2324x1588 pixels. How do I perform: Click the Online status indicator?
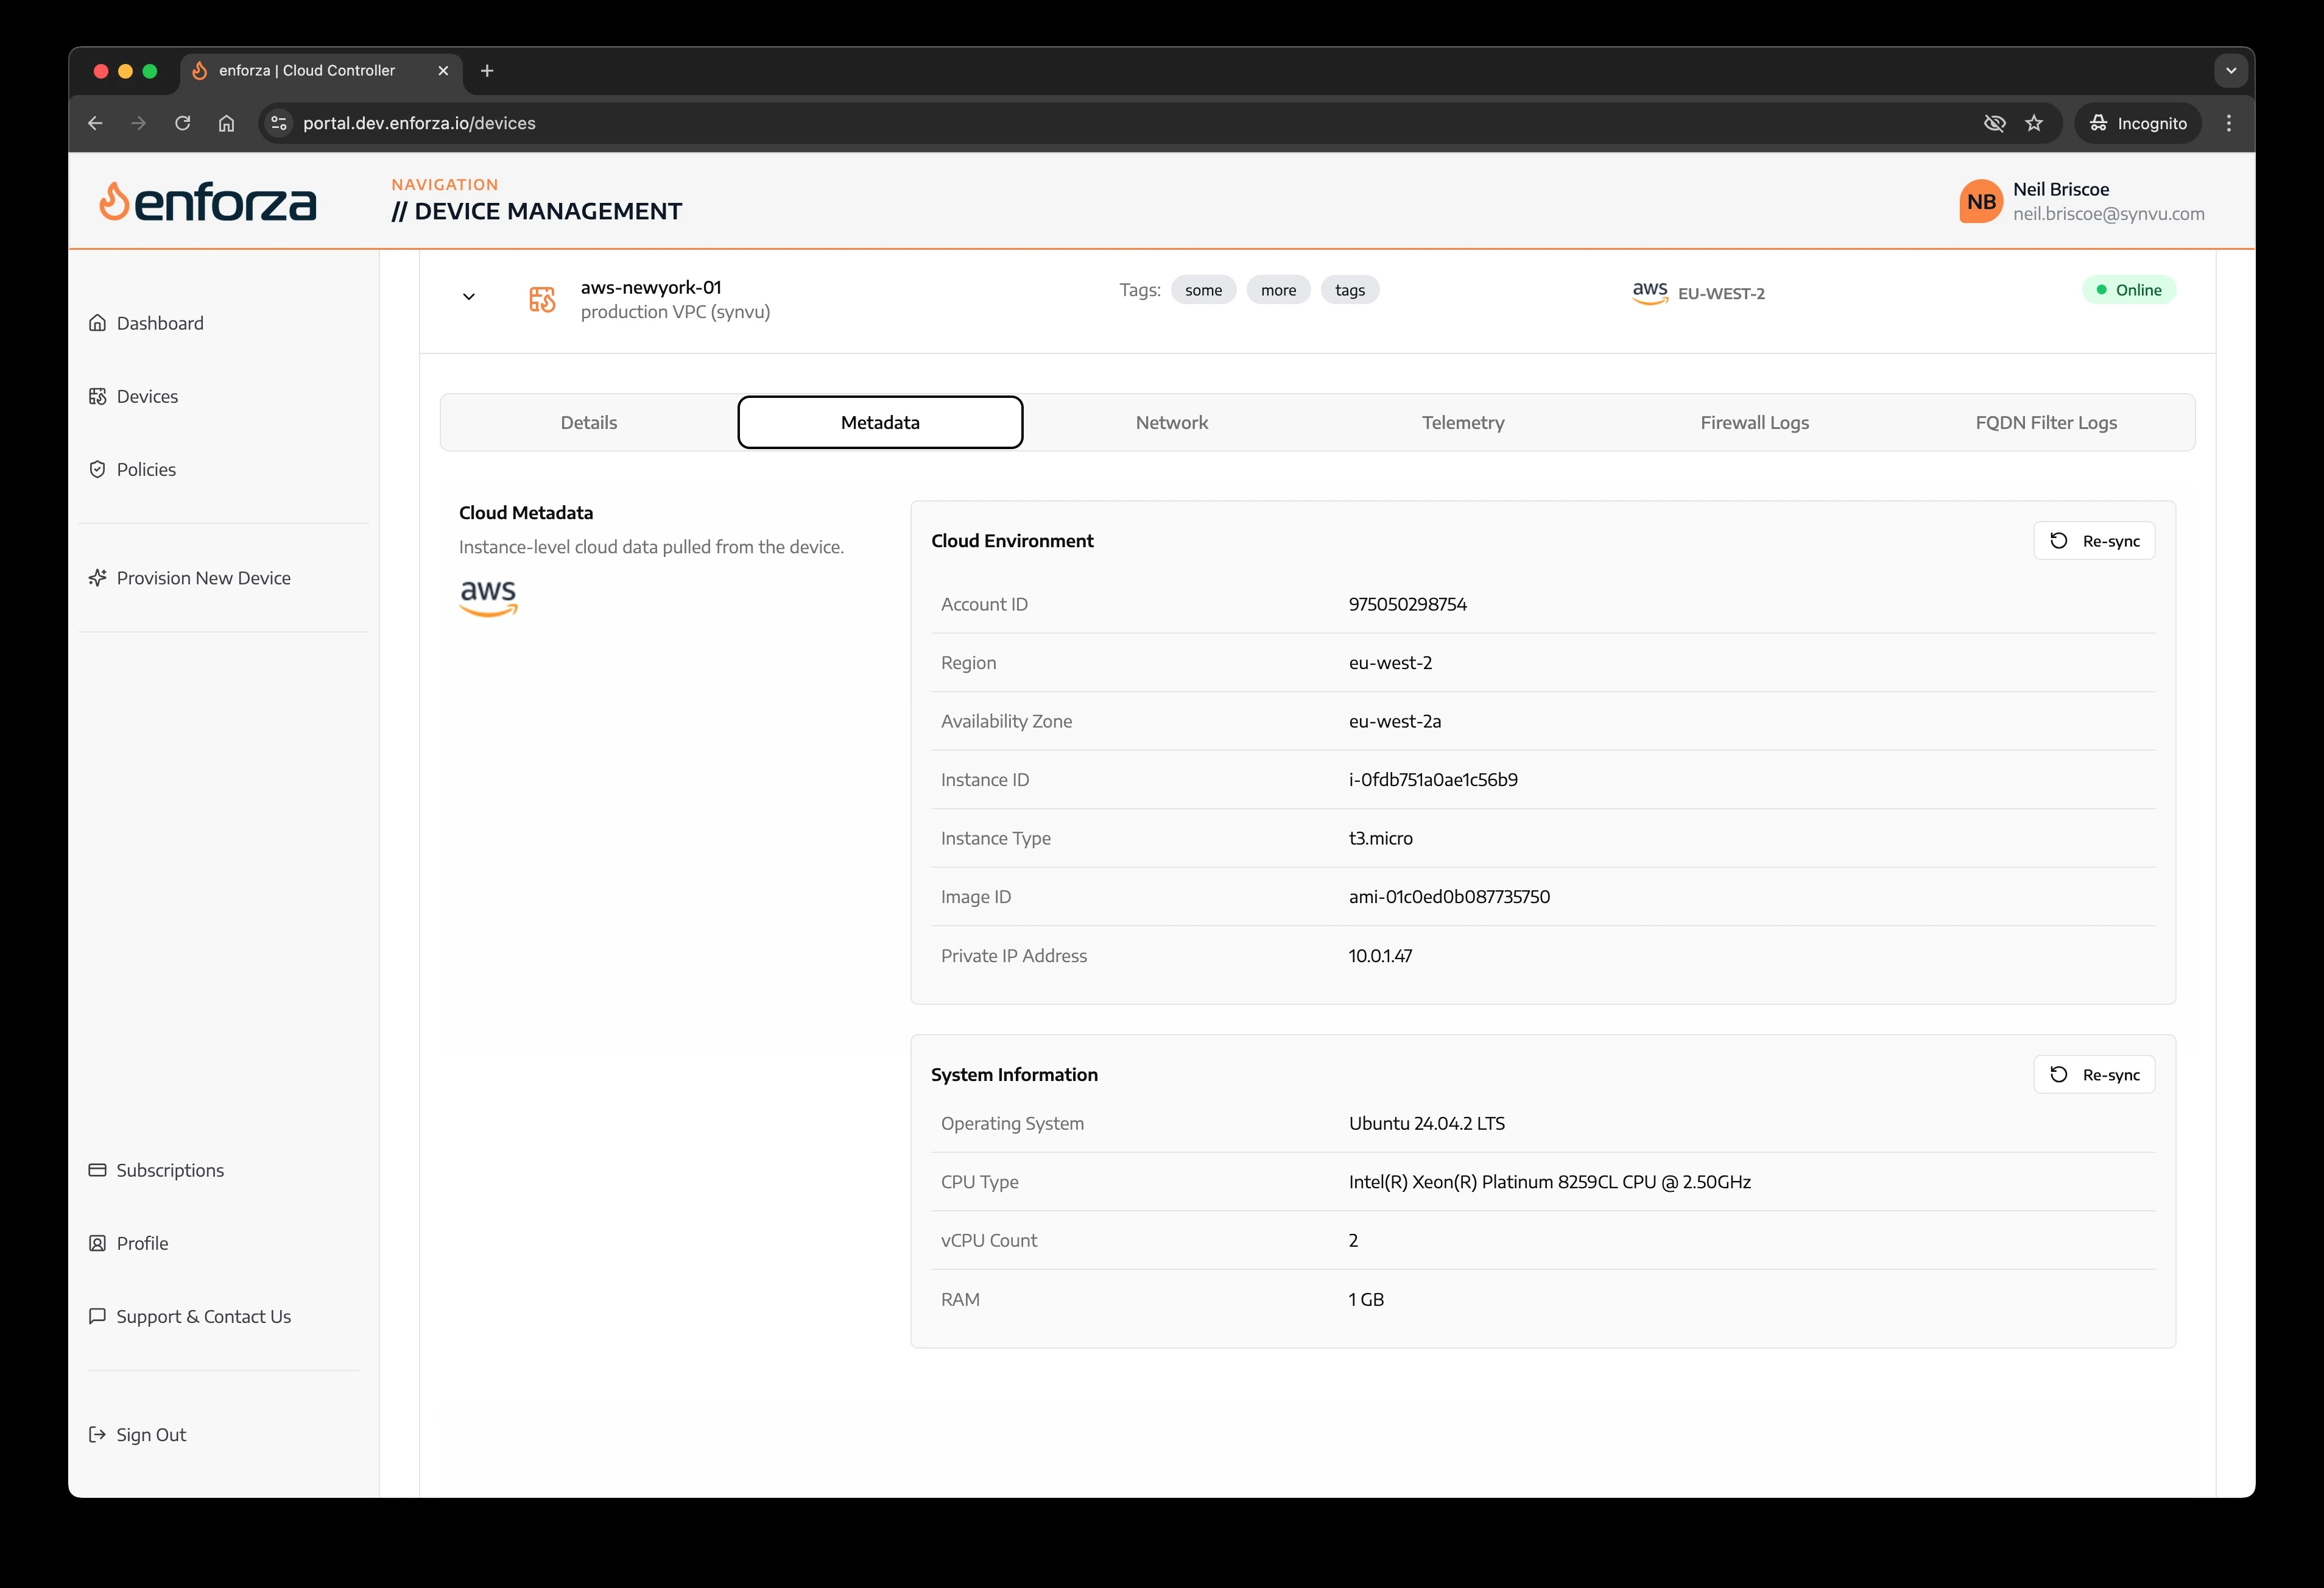click(2129, 289)
